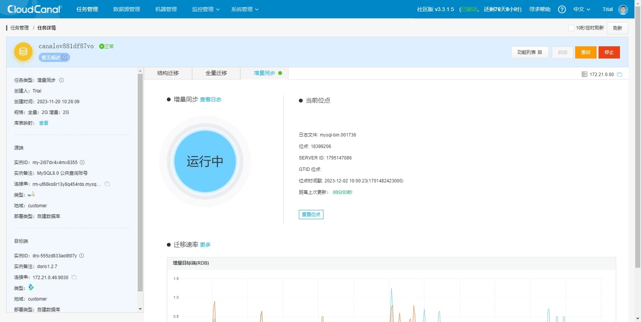Switch to the 全量迁移 tab
Image resolution: width=641 pixels, height=322 pixels.
coord(216,73)
